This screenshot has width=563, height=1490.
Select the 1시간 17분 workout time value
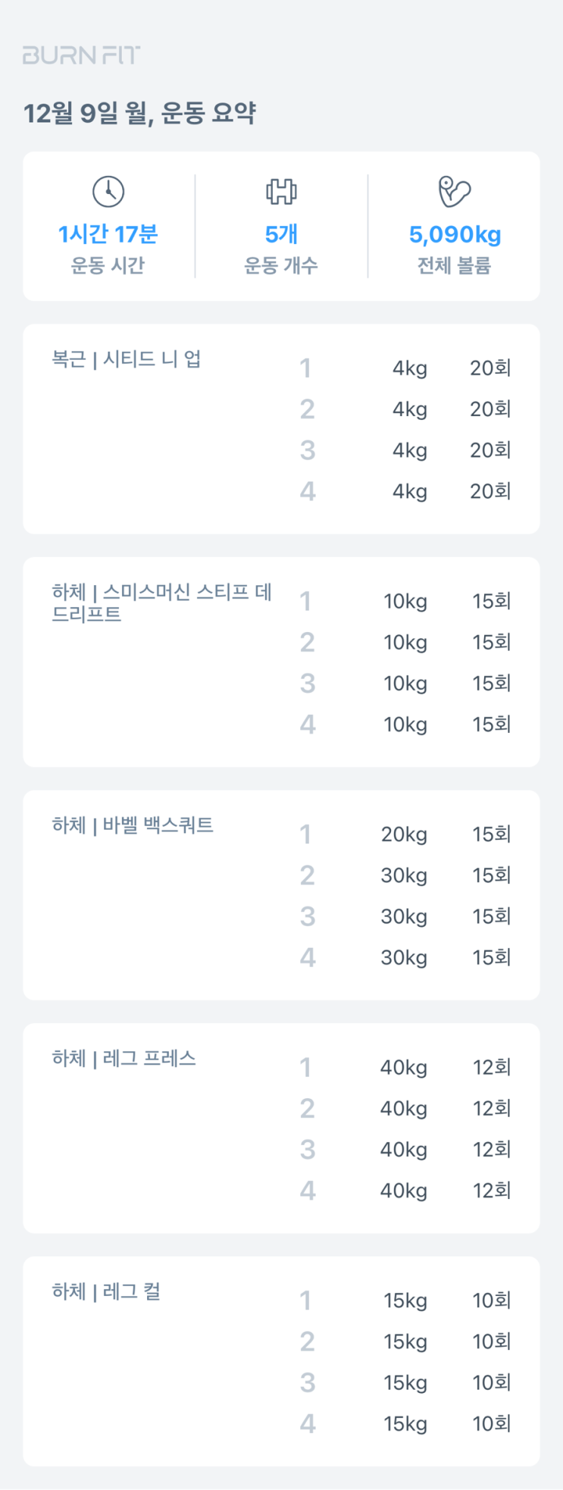[x=108, y=234]
